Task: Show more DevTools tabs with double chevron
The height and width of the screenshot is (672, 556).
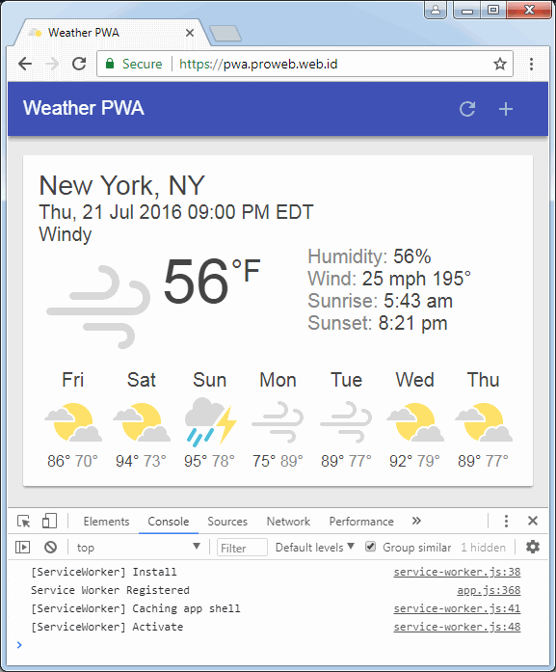Action: (416, 521)
